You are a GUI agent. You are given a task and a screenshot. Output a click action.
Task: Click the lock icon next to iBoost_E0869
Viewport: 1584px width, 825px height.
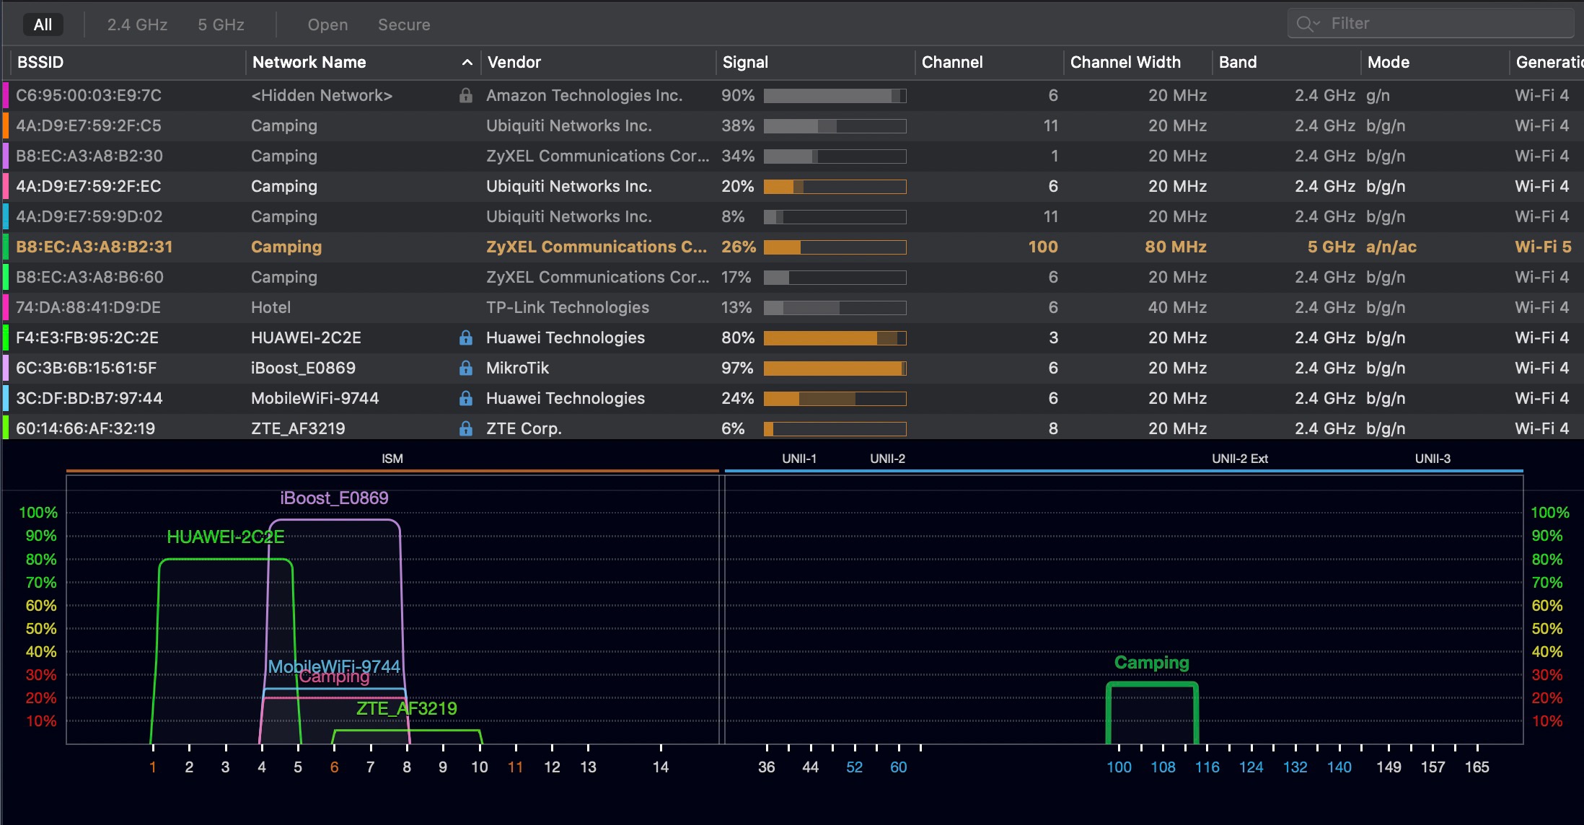pyautogui.click(x=466, y=368)
